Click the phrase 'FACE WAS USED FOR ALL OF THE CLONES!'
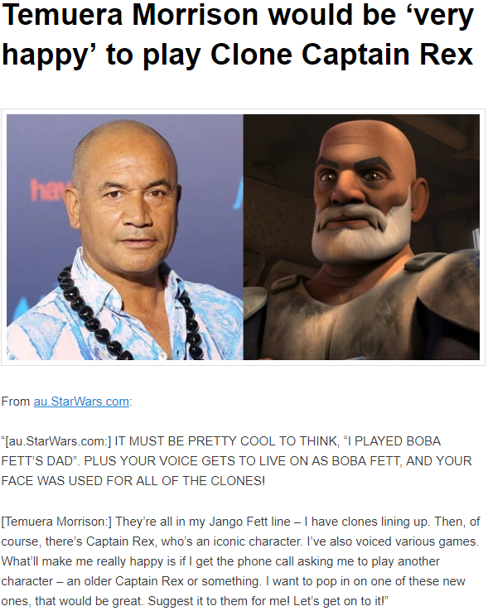The image size is (488, 611). 133,481
